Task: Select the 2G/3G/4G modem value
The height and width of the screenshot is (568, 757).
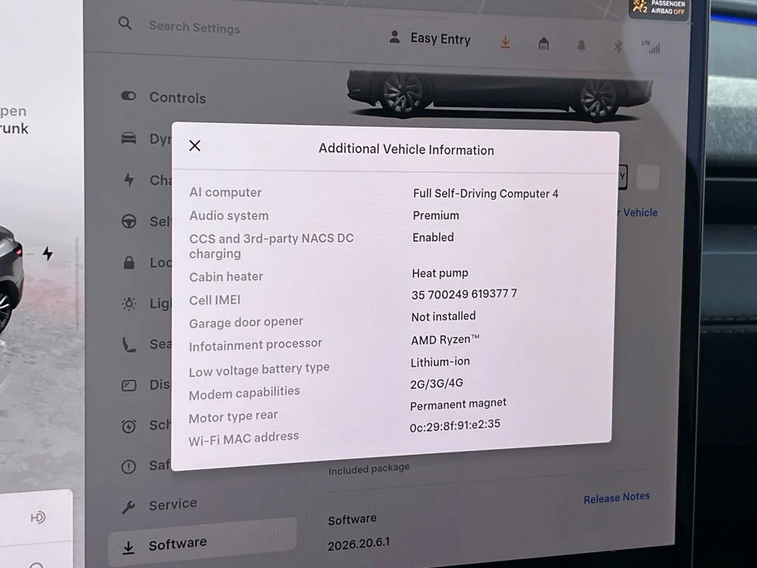Action: [x=436, y=384]
